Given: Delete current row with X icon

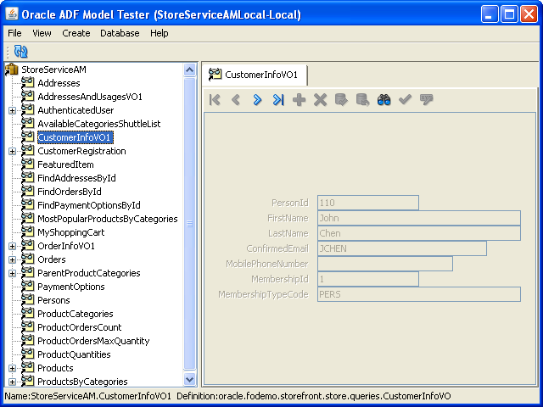Looking at the screenshot, I should click(x=321, y=100).
